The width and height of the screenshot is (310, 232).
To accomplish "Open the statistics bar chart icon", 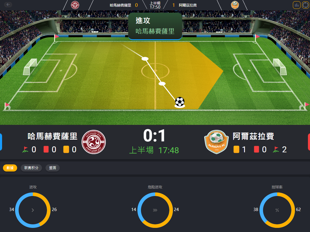I will click(297, 5).
